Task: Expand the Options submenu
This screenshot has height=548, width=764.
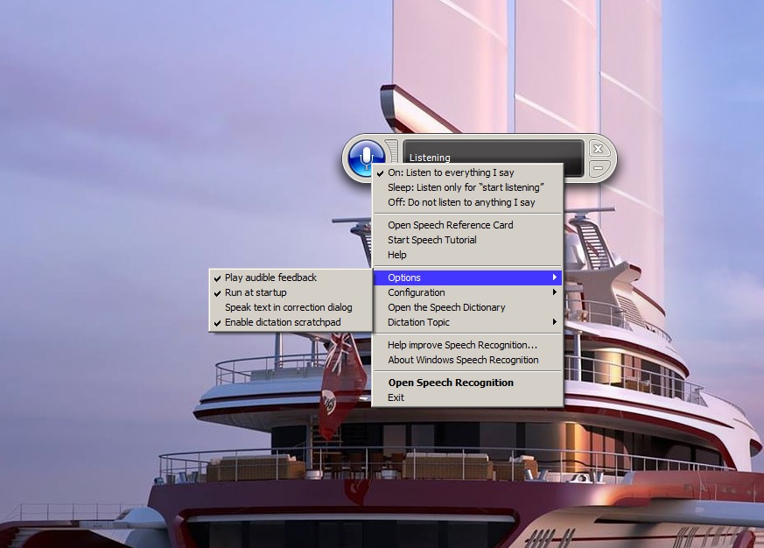Action: point(467,278)
